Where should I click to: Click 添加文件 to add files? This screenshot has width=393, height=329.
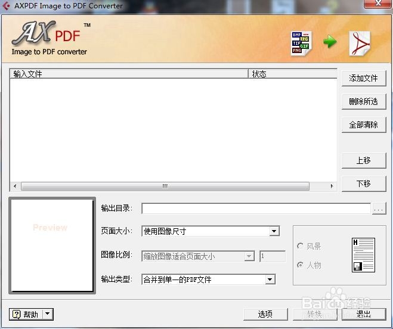point(364,79)
